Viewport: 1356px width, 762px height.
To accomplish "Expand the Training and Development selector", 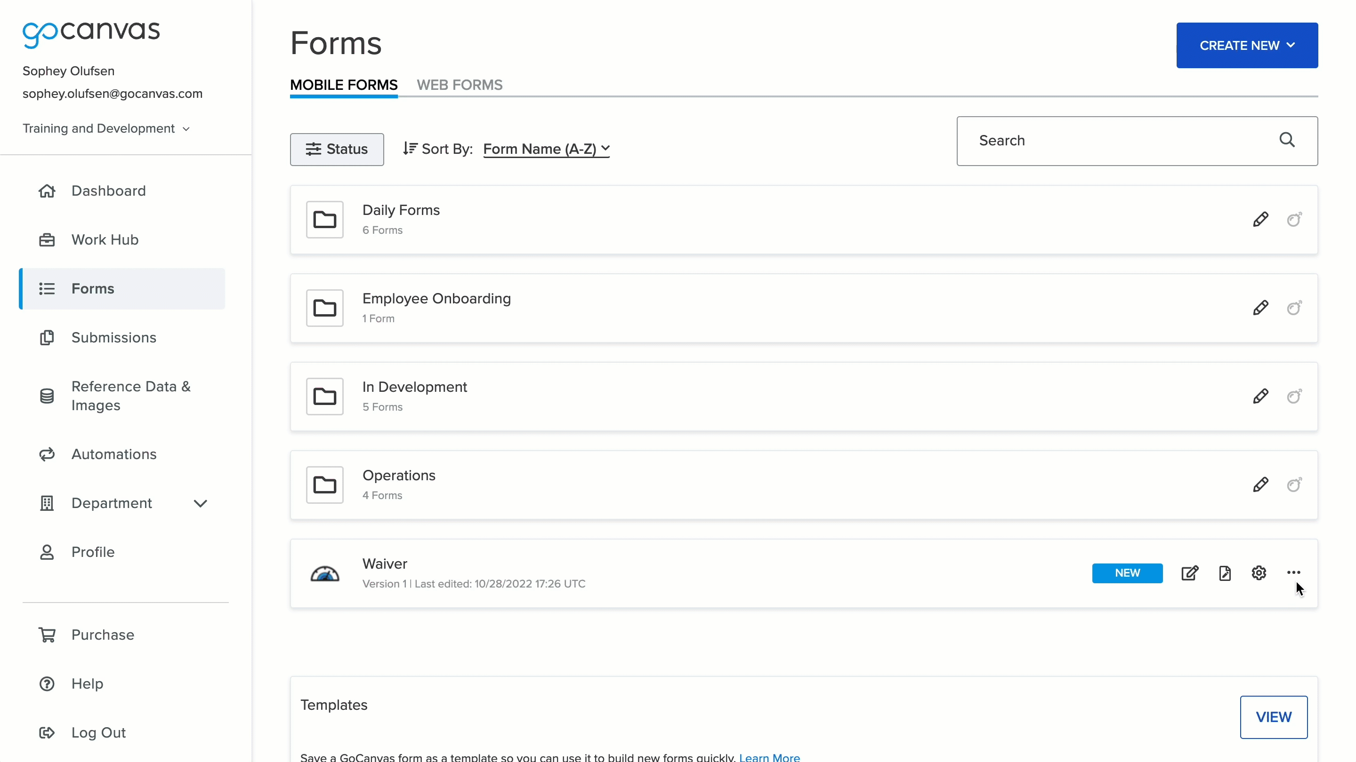I will coord(106,128).
